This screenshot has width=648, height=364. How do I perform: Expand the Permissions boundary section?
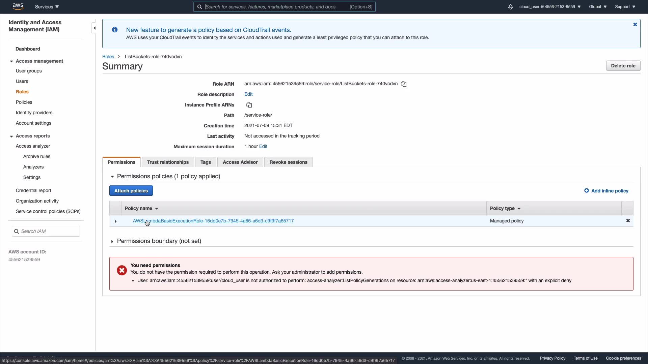112,241
